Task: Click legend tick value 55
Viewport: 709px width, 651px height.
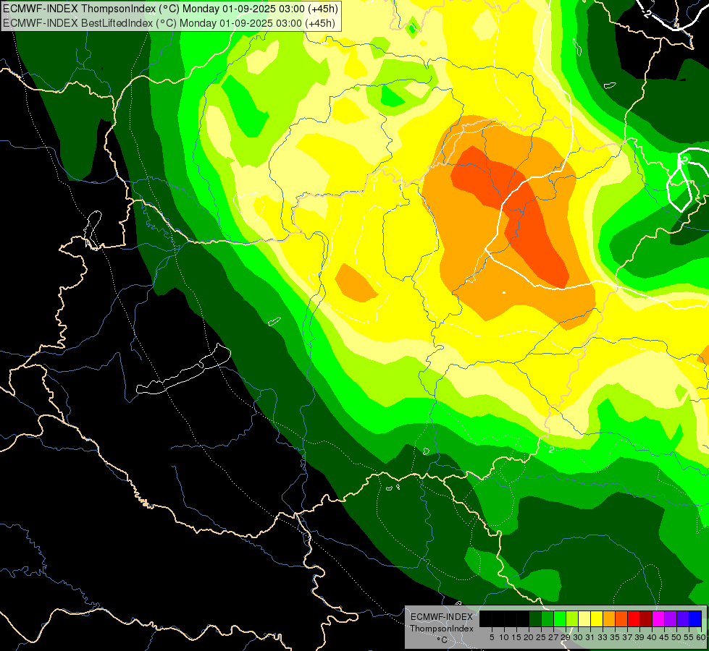Action: coord(689,637)
